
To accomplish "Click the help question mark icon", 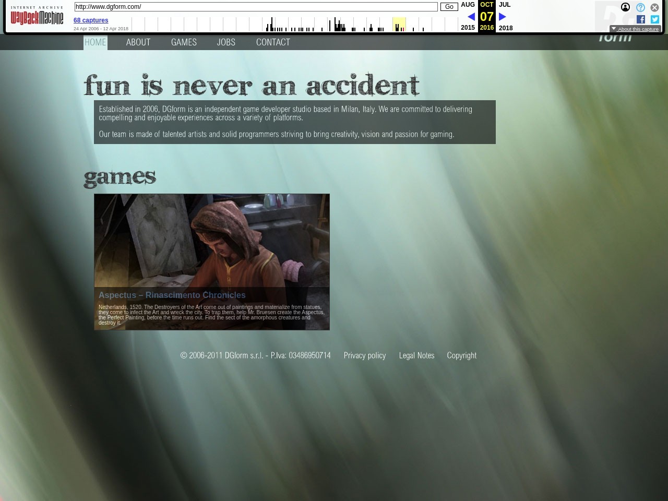I will point(640,7).
